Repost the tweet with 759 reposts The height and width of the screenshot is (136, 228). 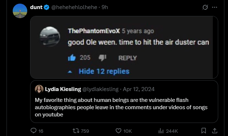[76, 131]
